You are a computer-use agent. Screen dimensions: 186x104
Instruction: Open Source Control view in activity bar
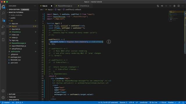tap(3, 20)
